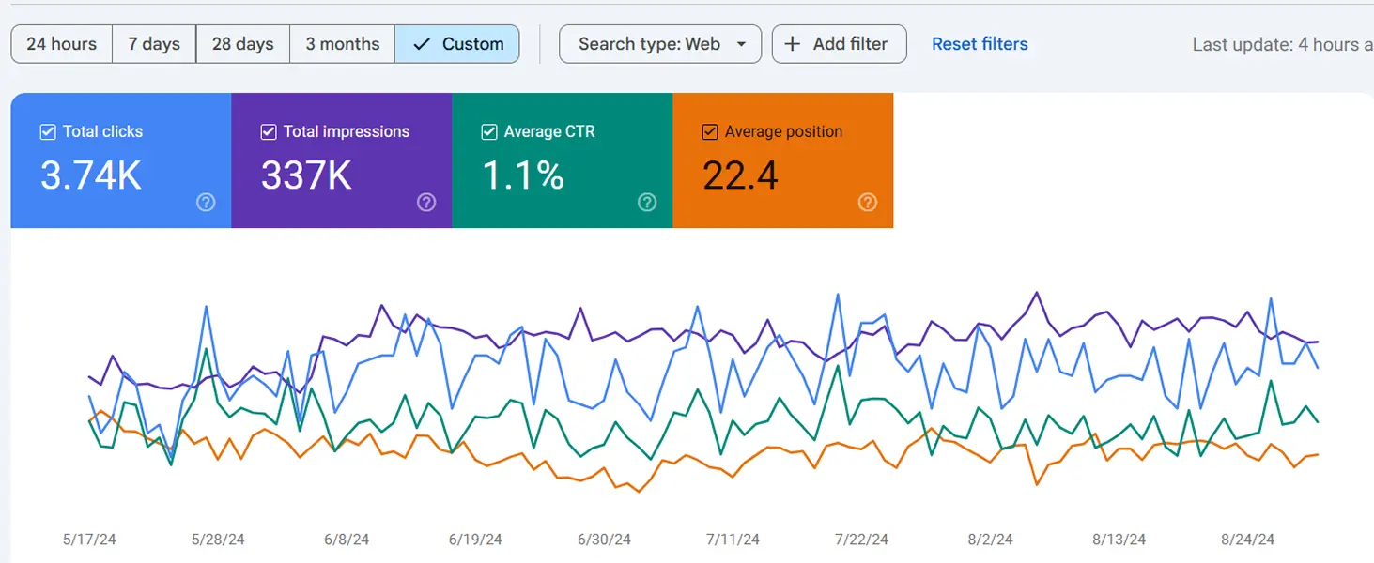Click help icon on Total clicks card

pos(206,203)
